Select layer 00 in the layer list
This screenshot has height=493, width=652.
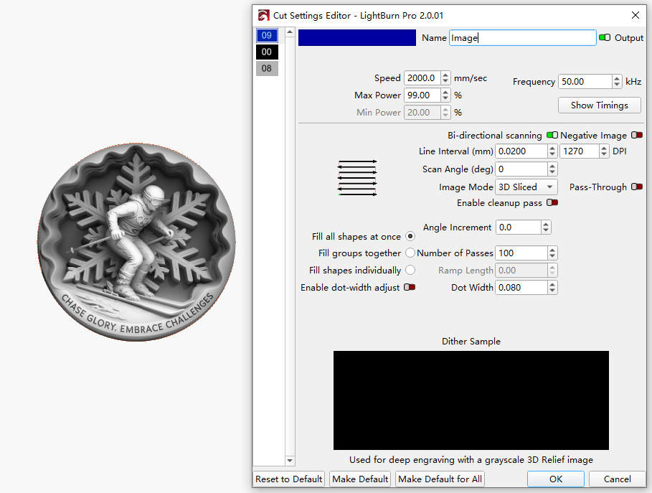coord(267,52)
